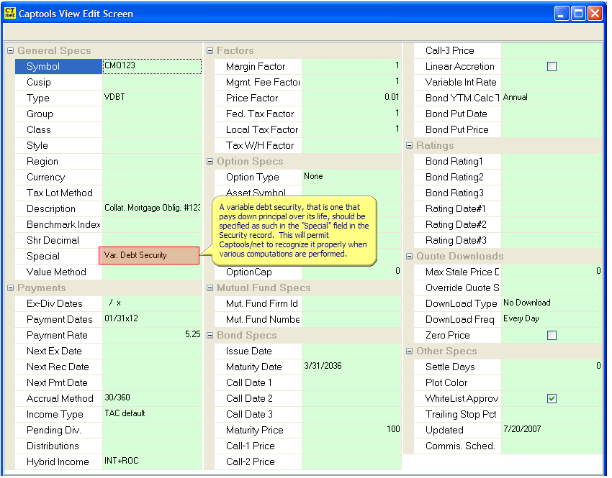Collapse the Option Specs section

(210, 162)
